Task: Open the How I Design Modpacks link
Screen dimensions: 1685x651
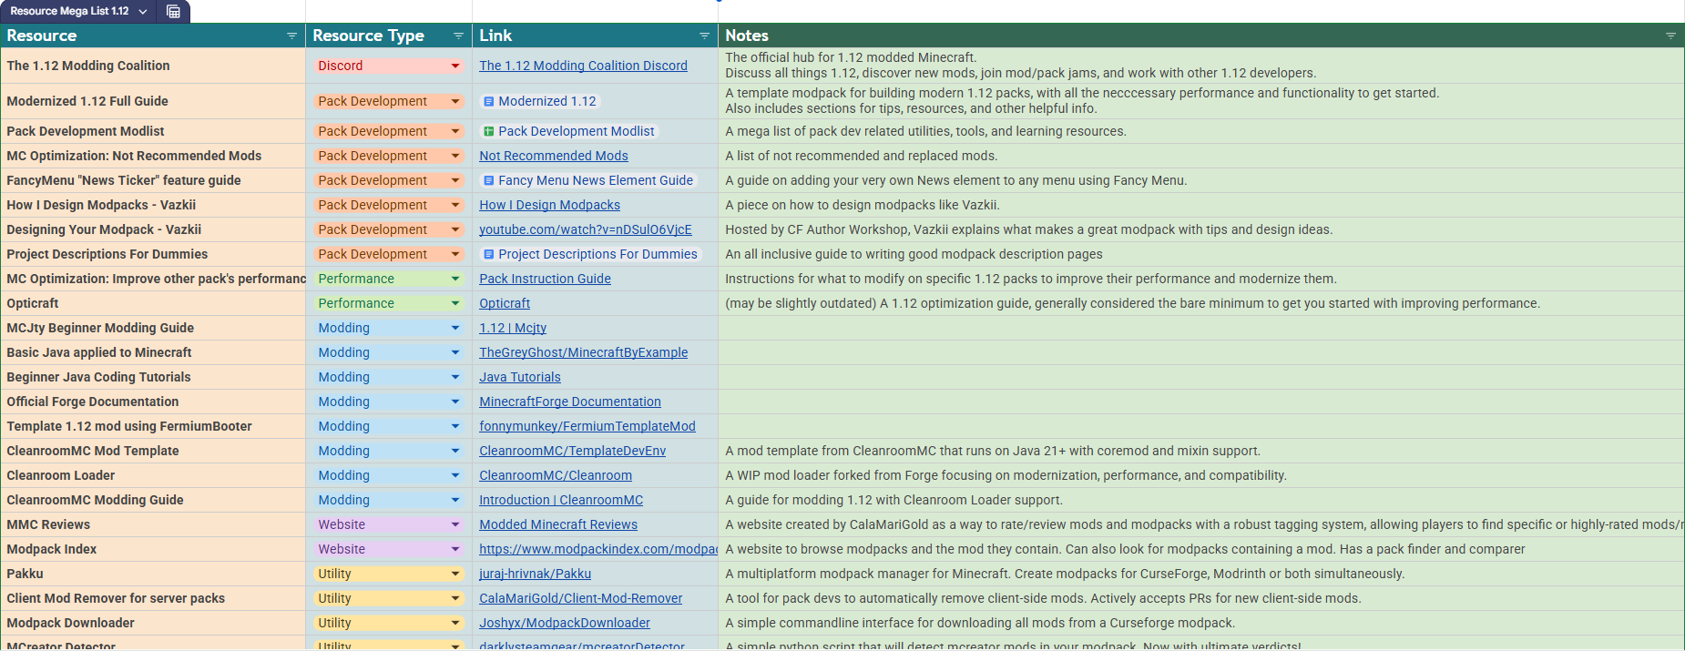Action: point(549,205)
